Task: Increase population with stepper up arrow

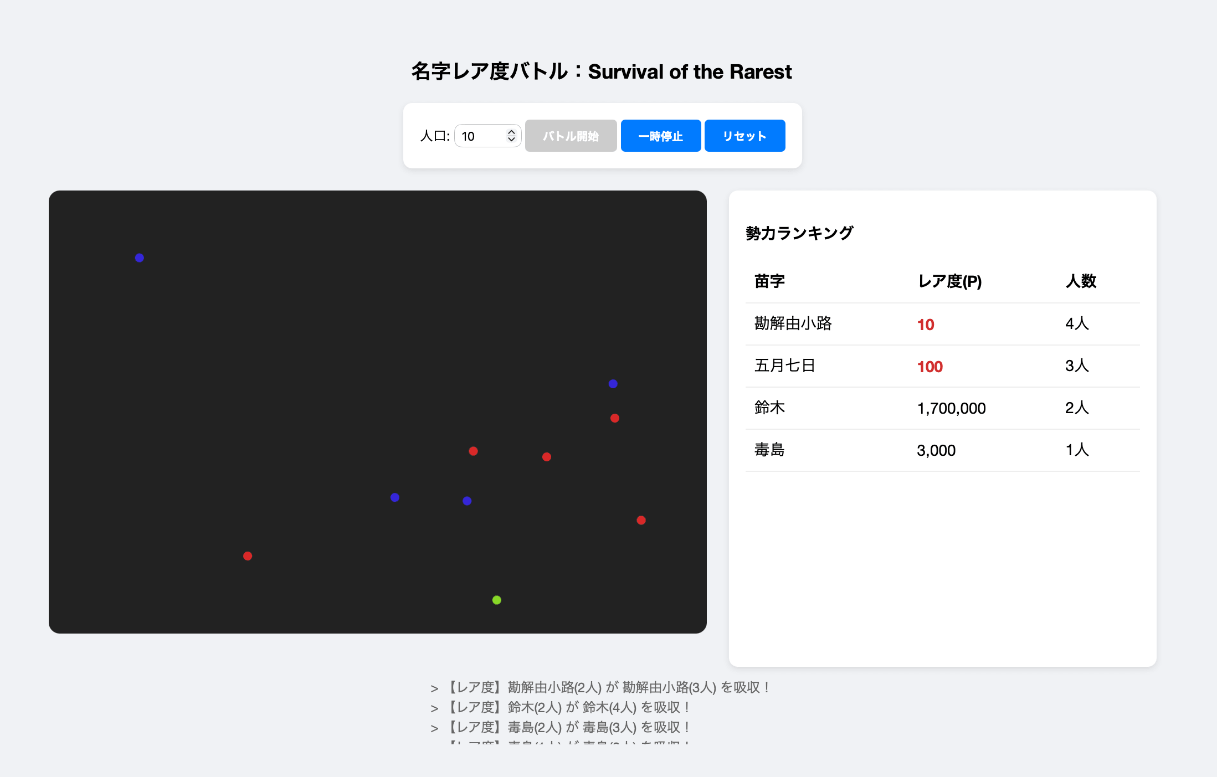Action: [511, 132]
